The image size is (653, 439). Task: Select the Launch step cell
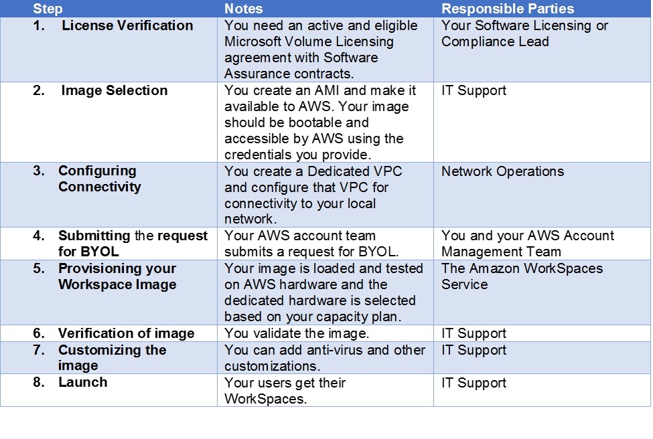pos(108,390)
